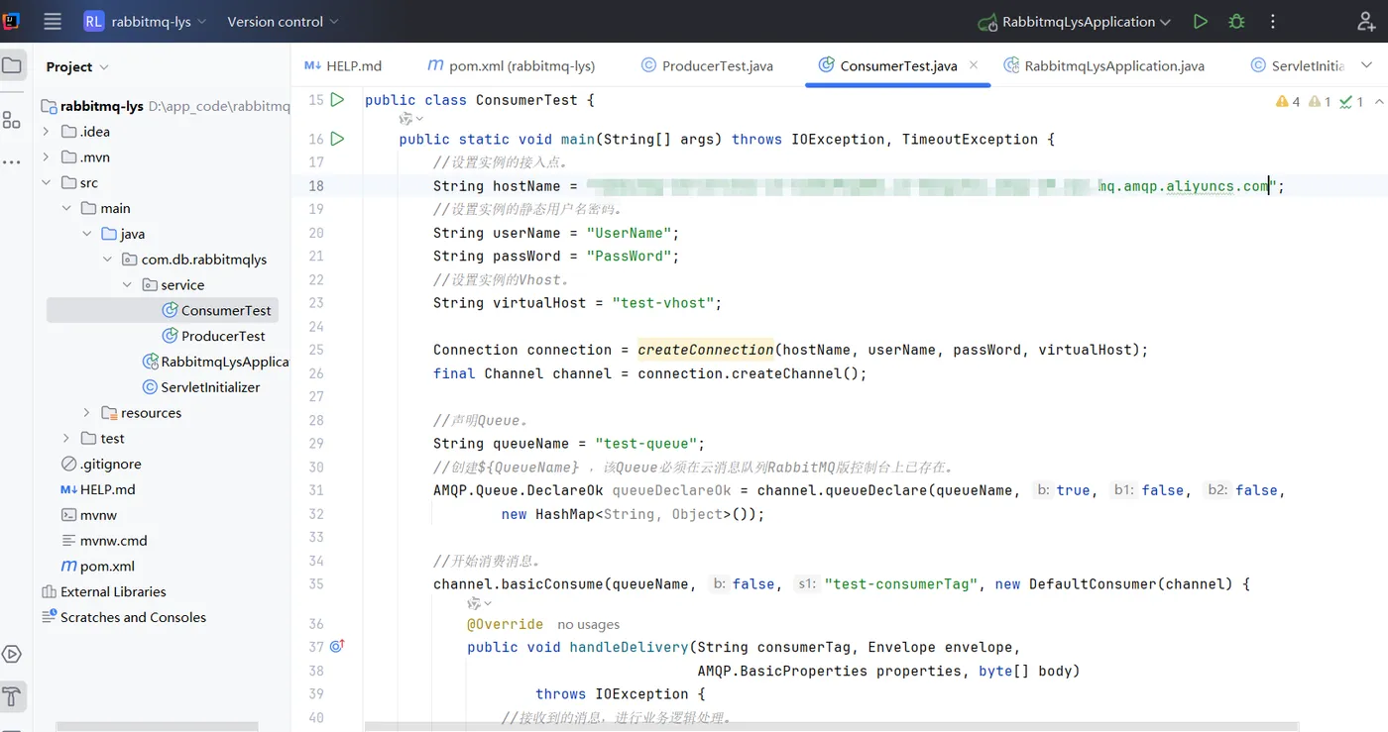Collapse the main folder
Image resolution: width=1388 pixels, height=732 pixels.
pyautogui.click(x=66, y=209)
